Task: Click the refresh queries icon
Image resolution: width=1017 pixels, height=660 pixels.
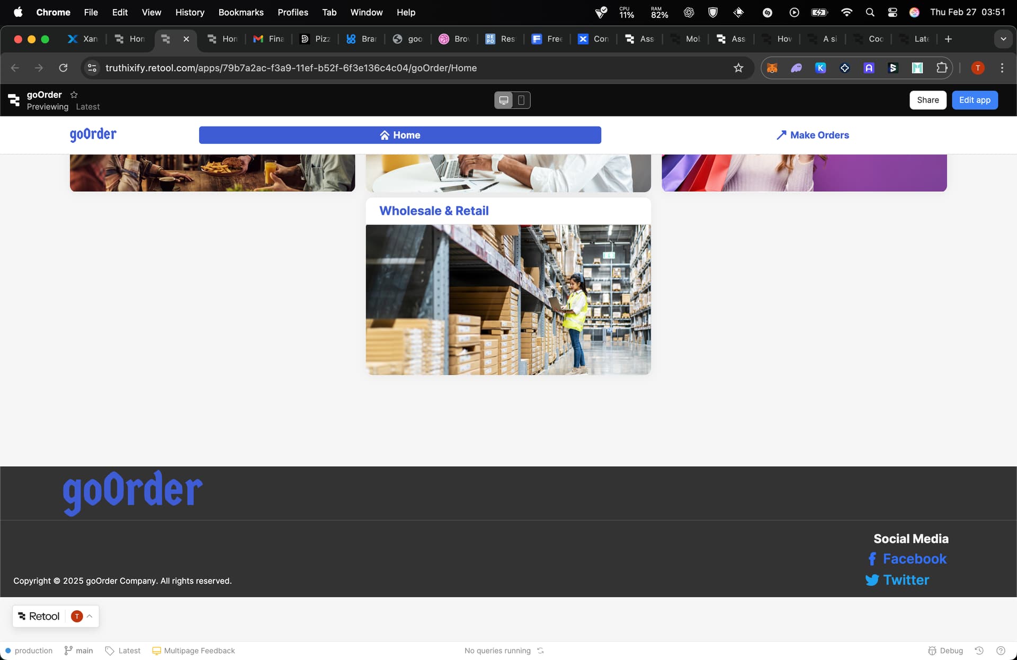Action: point(540,650)
